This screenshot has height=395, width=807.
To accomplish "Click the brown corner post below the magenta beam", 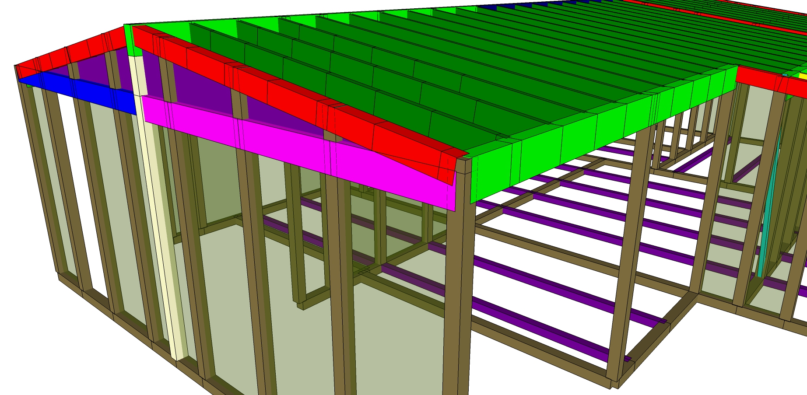I will click(x=457, y=297).
